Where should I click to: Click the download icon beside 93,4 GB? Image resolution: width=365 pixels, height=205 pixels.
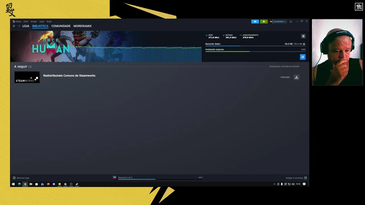[304, 44]
